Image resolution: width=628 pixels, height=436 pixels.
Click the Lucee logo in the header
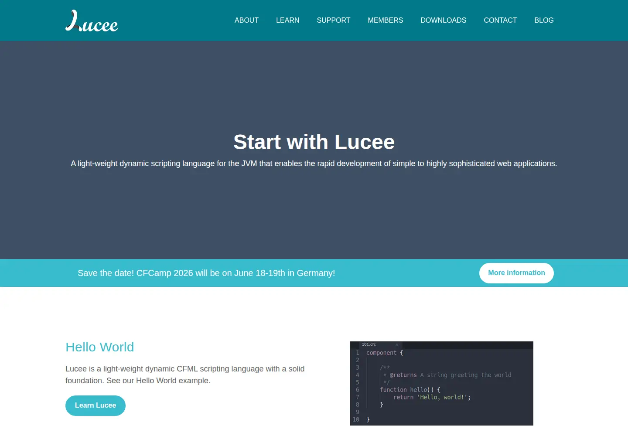(92, 20)
